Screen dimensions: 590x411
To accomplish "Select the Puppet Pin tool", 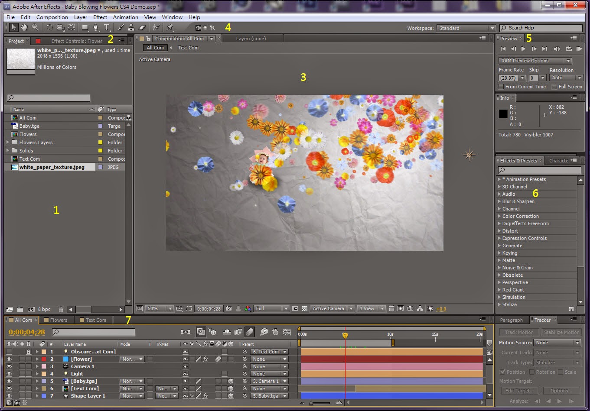I will [170, 27].
